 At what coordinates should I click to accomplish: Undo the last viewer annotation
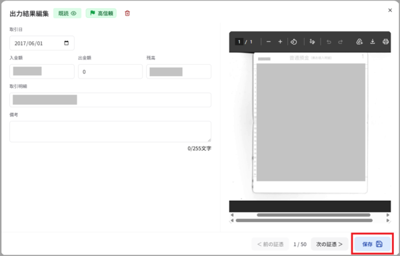(329, 42)
